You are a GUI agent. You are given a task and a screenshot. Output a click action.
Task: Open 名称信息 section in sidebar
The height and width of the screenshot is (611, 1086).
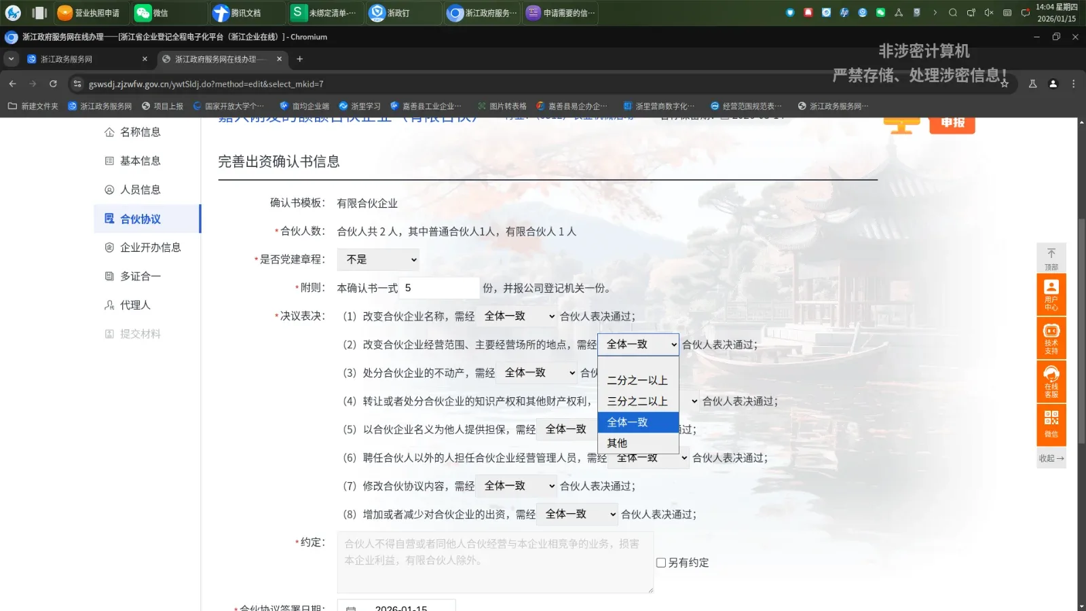(x=132, y=132)
